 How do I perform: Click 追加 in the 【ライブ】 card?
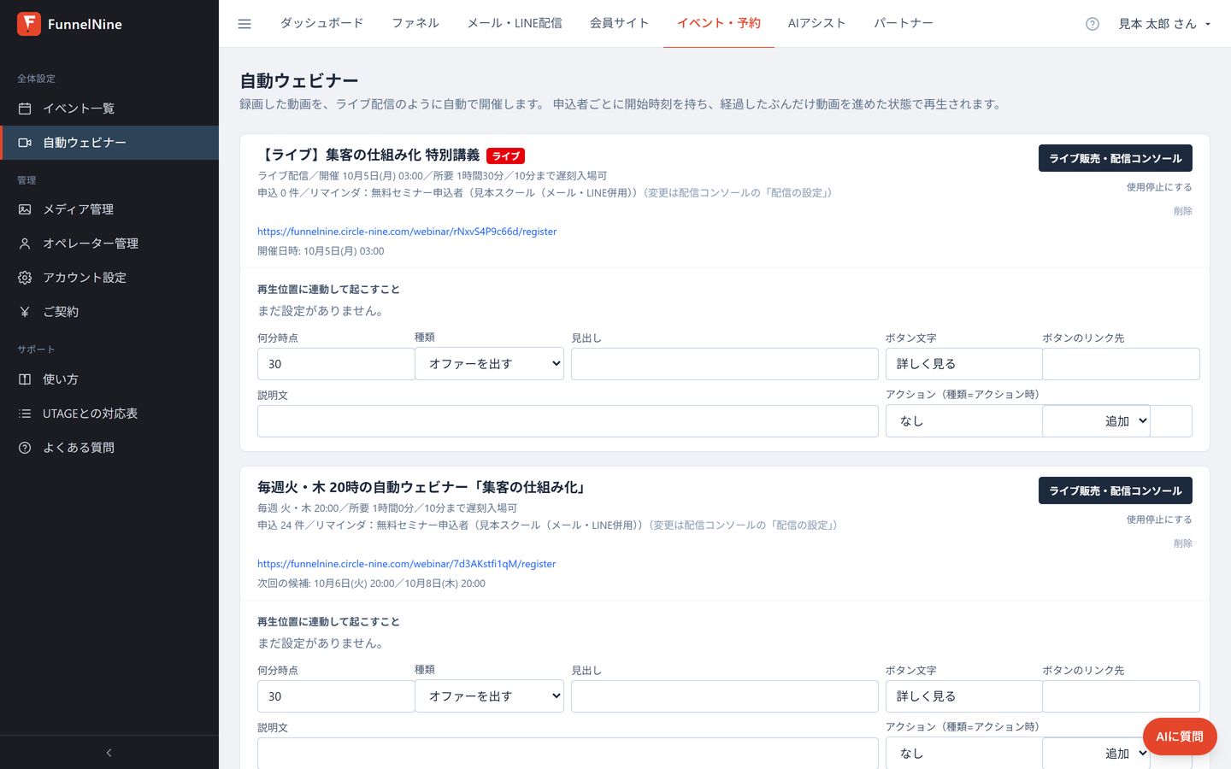[x=1117, y=421]
